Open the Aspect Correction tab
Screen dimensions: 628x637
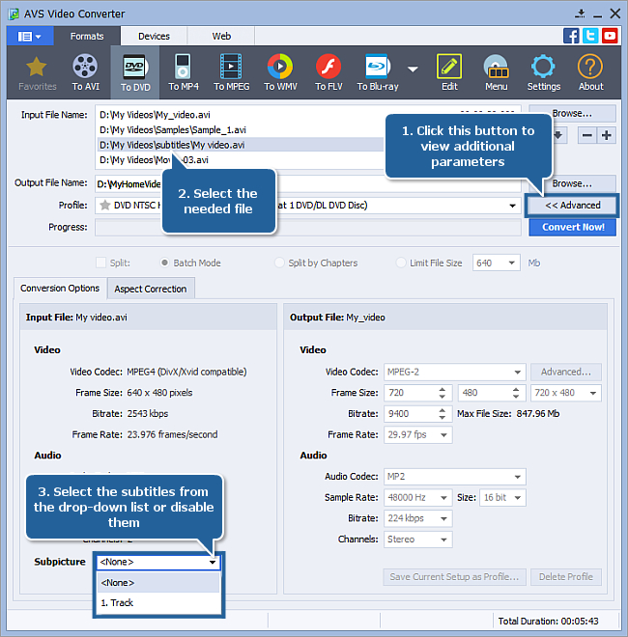tap(151, 290)
